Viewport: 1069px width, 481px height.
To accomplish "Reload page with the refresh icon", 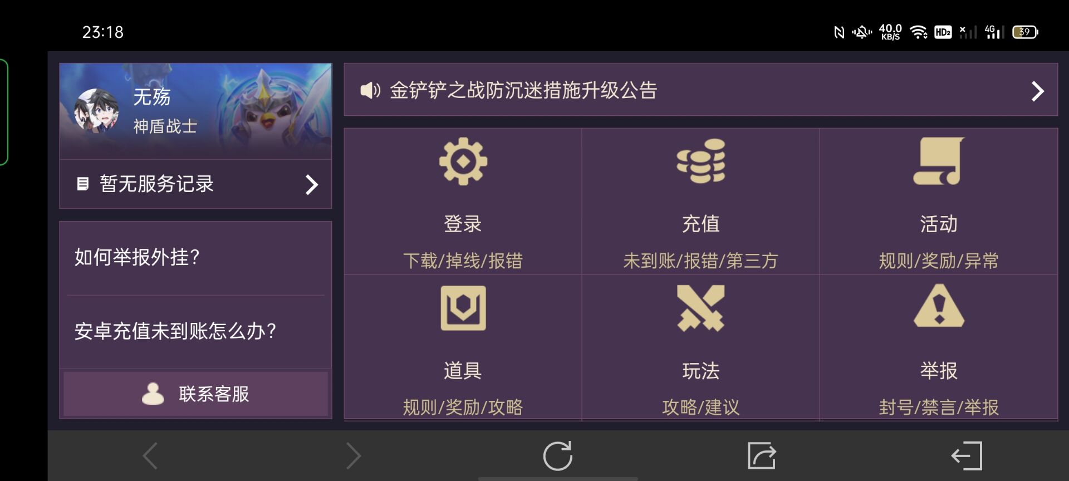I will pos(558,456).
